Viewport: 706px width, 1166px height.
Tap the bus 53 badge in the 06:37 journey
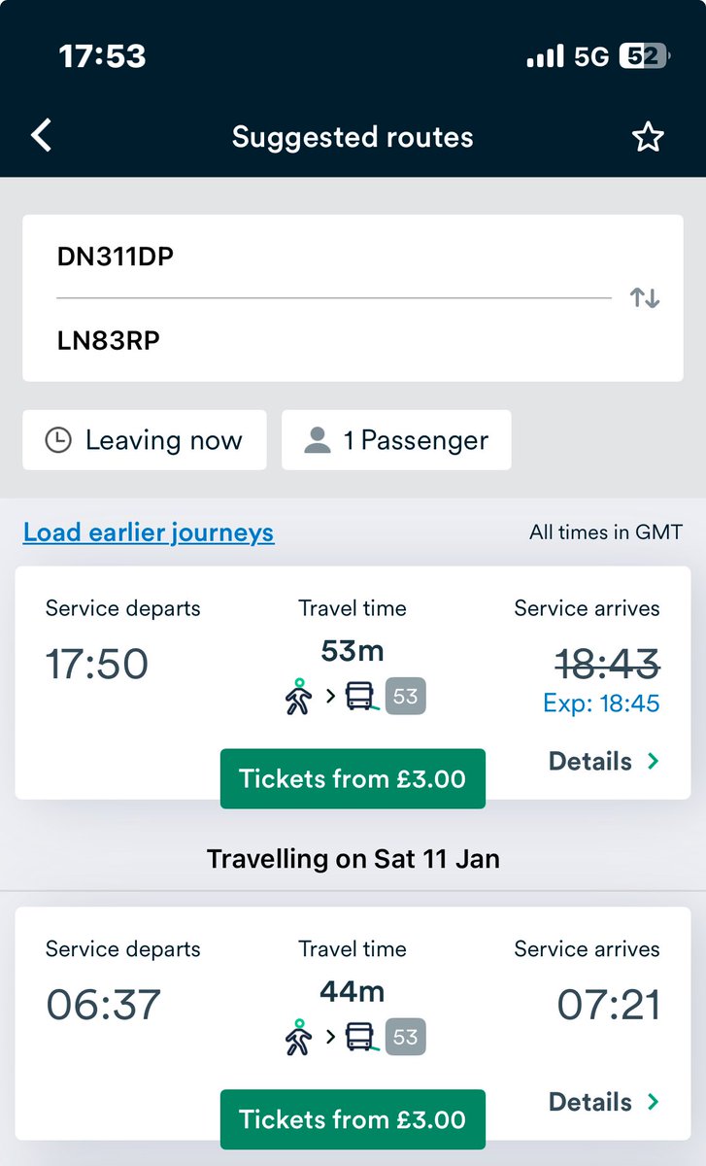tap(406, 1038)
